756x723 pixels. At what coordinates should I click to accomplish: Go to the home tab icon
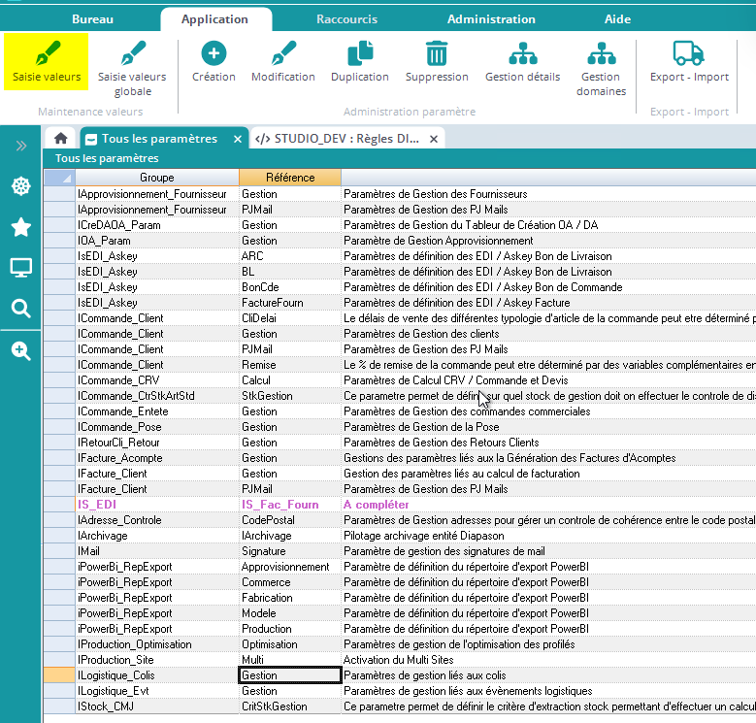61,139
